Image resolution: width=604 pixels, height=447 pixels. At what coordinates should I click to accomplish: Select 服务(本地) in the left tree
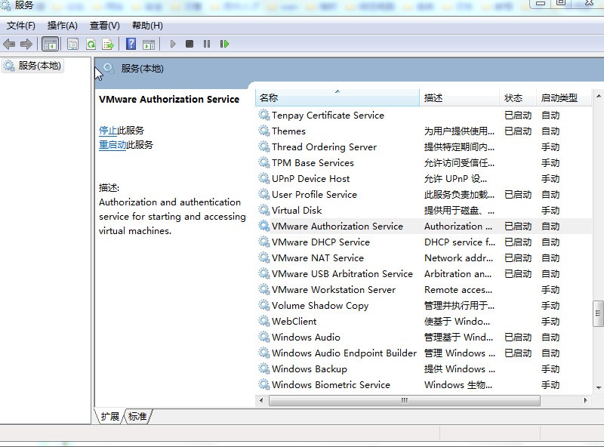(32, 66)
